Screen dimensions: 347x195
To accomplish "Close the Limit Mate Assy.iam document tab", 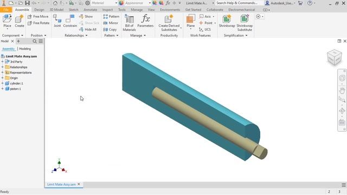I will (x=79, y=184).
